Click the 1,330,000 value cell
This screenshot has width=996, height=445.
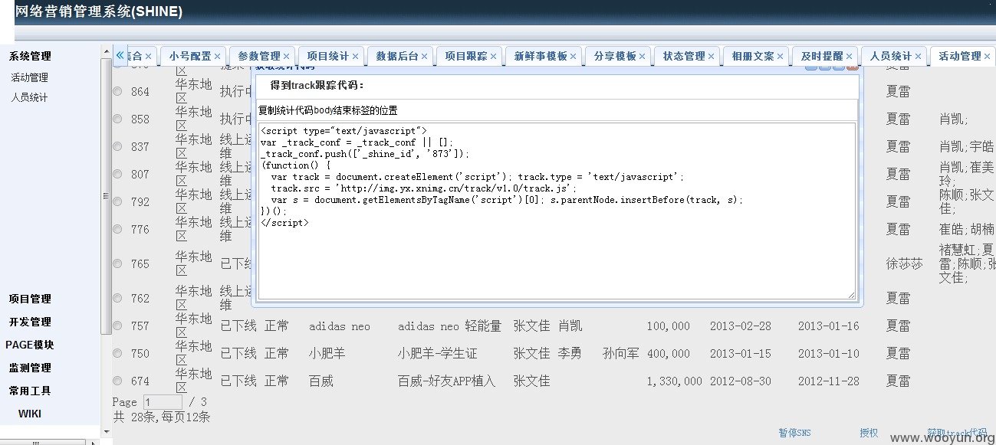click(674, 381)
